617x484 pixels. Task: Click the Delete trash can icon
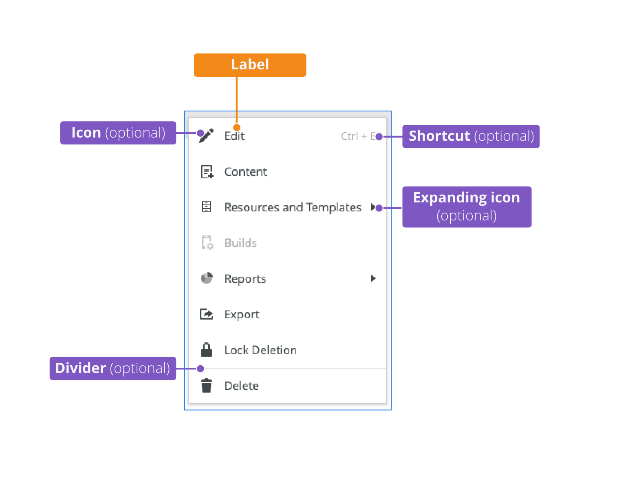click(207, 386)
